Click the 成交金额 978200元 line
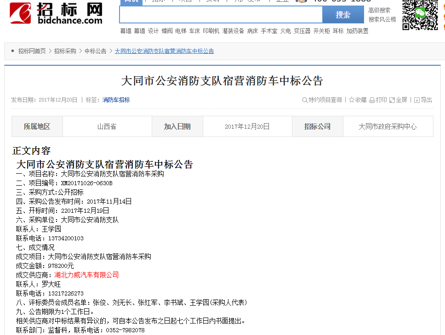Image resolution: width=445 pixels, height=335 pixels. click(45, 266)
